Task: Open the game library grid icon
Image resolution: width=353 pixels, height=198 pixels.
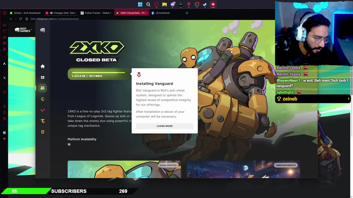Action: point(42,77)
